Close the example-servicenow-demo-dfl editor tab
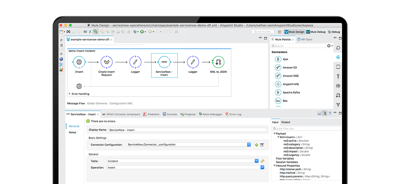Screen dimensions: 397x184 pos(112,39)
